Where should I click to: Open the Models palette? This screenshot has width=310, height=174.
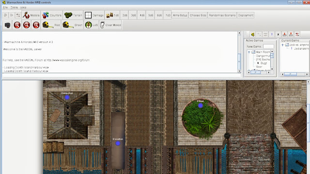31,15
